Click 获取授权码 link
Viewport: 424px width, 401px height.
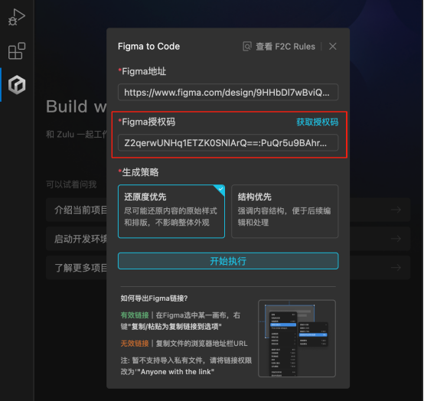point(317,122)
